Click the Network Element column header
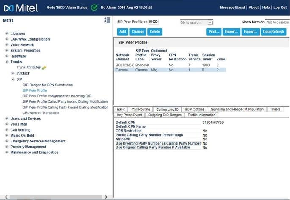290x200 pixels. (122, 57)
